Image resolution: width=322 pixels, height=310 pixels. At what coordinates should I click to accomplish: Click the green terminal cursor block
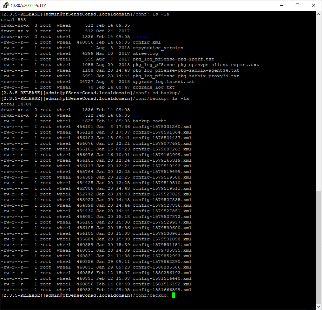point(173,295)
